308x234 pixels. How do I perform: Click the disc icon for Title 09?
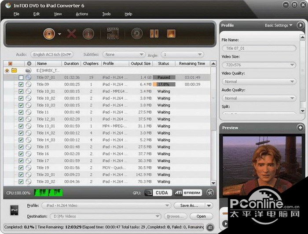[29, 84]
